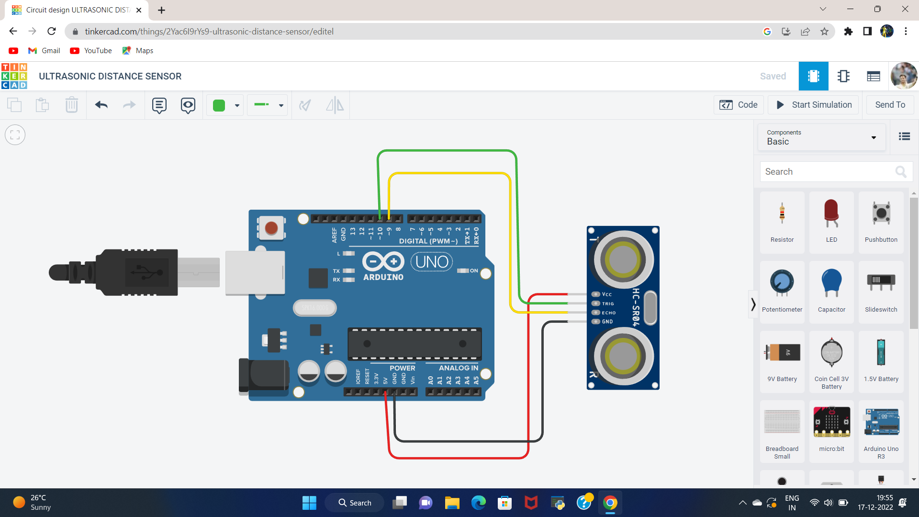Click the browser back arrow
Image resolution: width=919 pixels, height=517 pixels.
click(x=13, y=31)
